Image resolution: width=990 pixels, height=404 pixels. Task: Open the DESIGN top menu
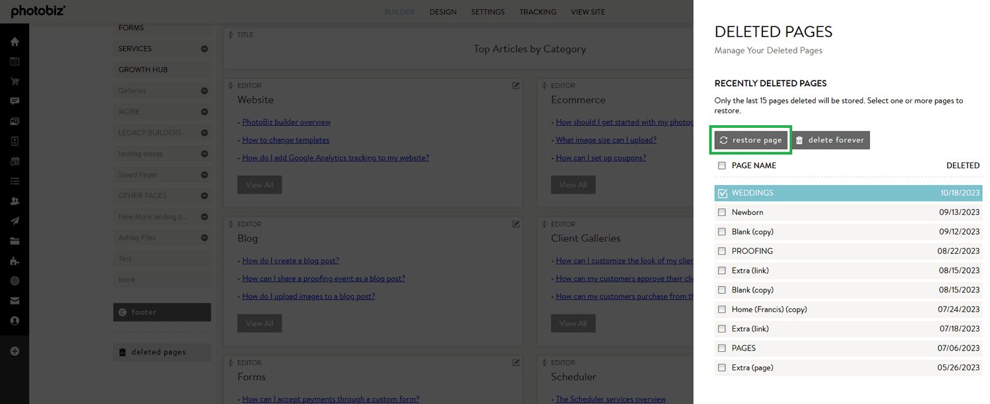click(x=443, y=12)
